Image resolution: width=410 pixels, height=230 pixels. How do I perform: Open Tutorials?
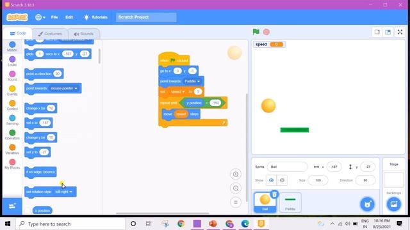point(95,17)
